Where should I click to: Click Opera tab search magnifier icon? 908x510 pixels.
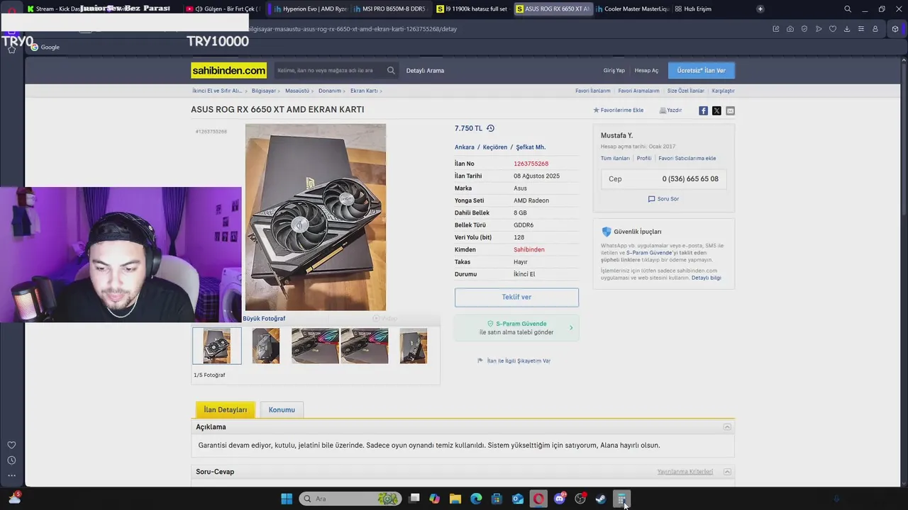coord(848,9)
